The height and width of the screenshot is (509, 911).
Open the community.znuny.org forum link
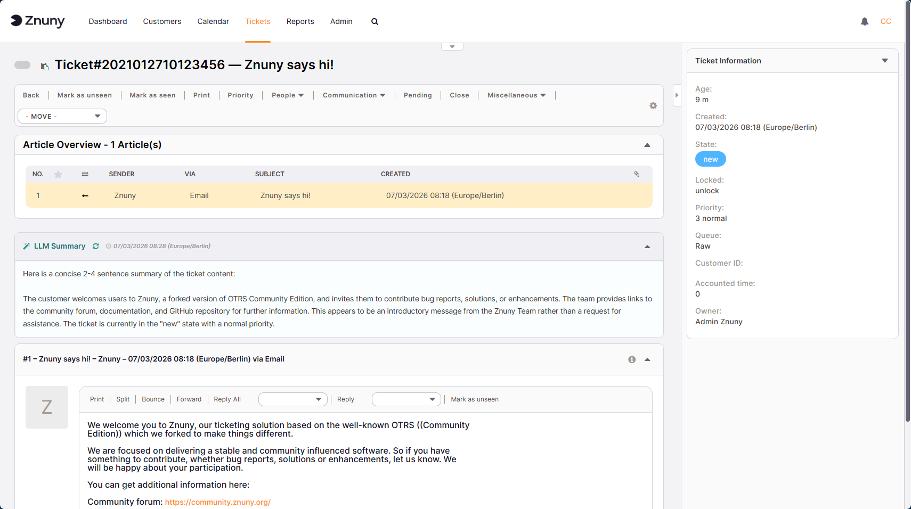[218, 502]
